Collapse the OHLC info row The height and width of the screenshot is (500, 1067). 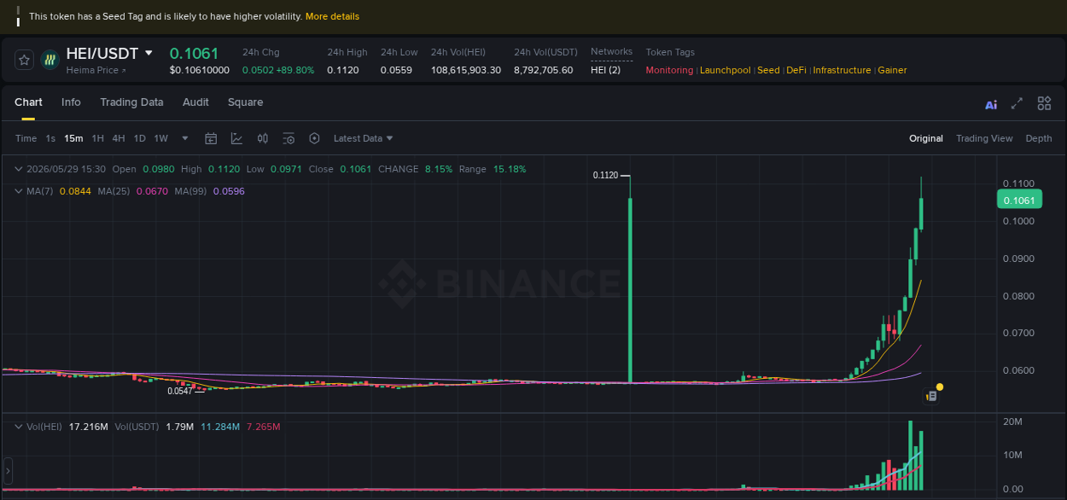(x=20, y=169)
